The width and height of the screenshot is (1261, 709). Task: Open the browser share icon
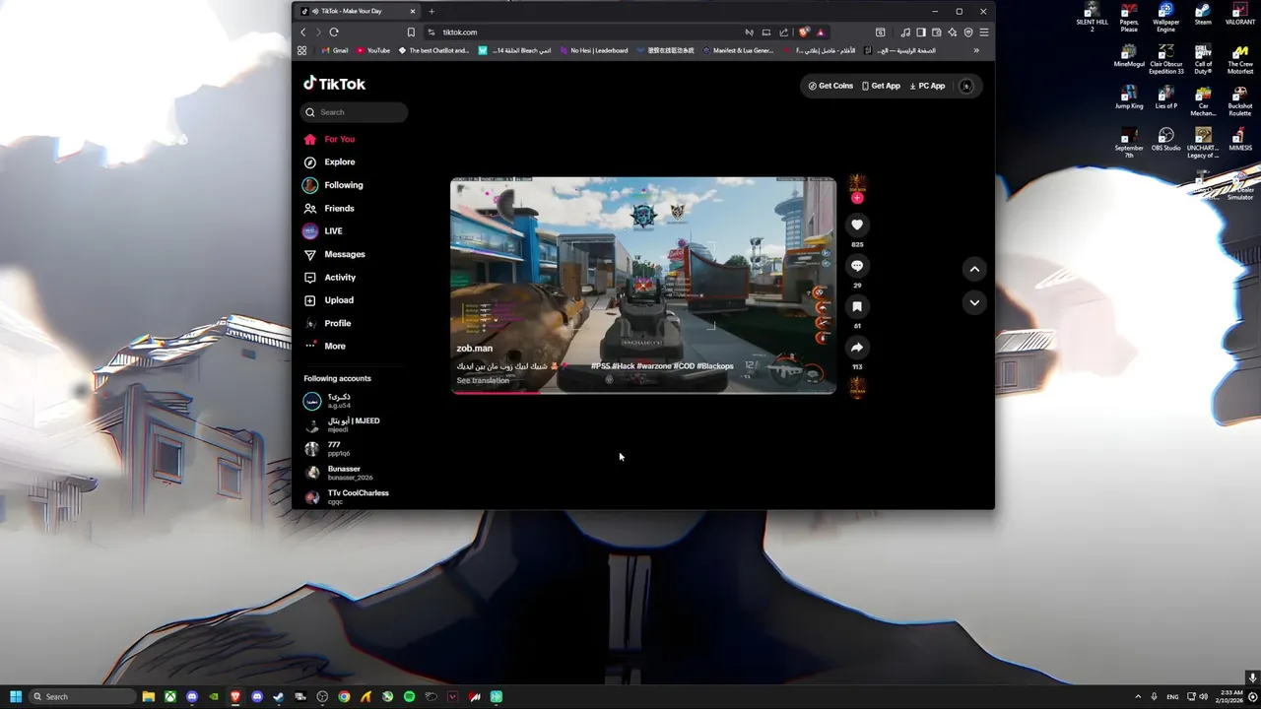(x=783, y=32)
